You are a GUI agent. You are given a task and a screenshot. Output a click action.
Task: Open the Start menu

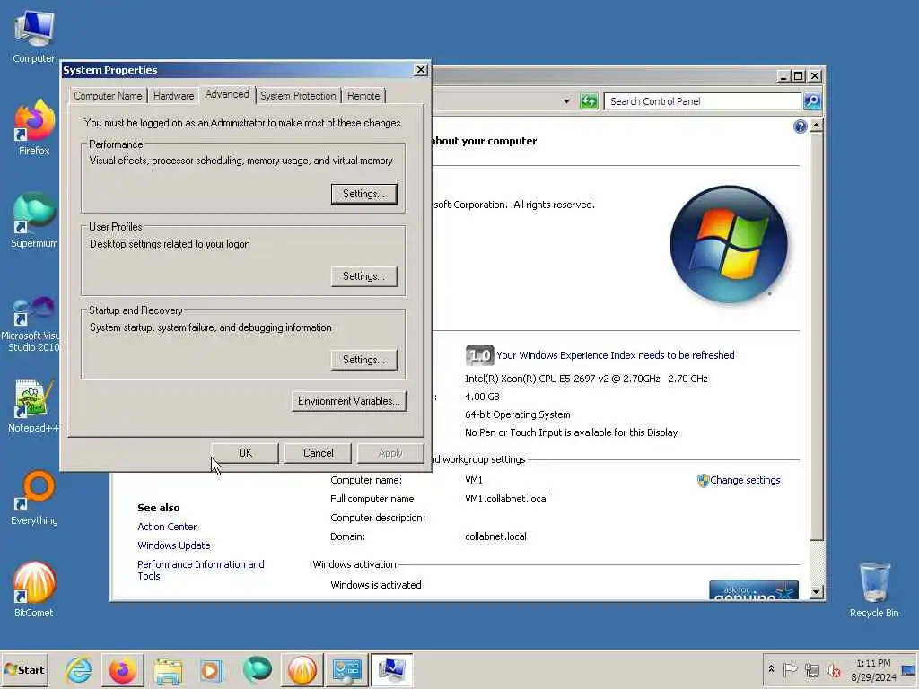(x=24, y=669)
